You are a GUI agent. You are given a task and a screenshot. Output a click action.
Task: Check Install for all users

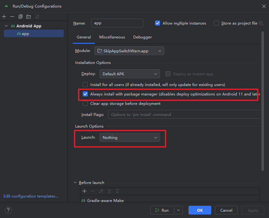pyautogui.click(x=85, y=84)
